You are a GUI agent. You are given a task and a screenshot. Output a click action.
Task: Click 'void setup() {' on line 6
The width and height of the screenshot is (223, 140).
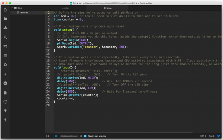[x=66, y=30]
